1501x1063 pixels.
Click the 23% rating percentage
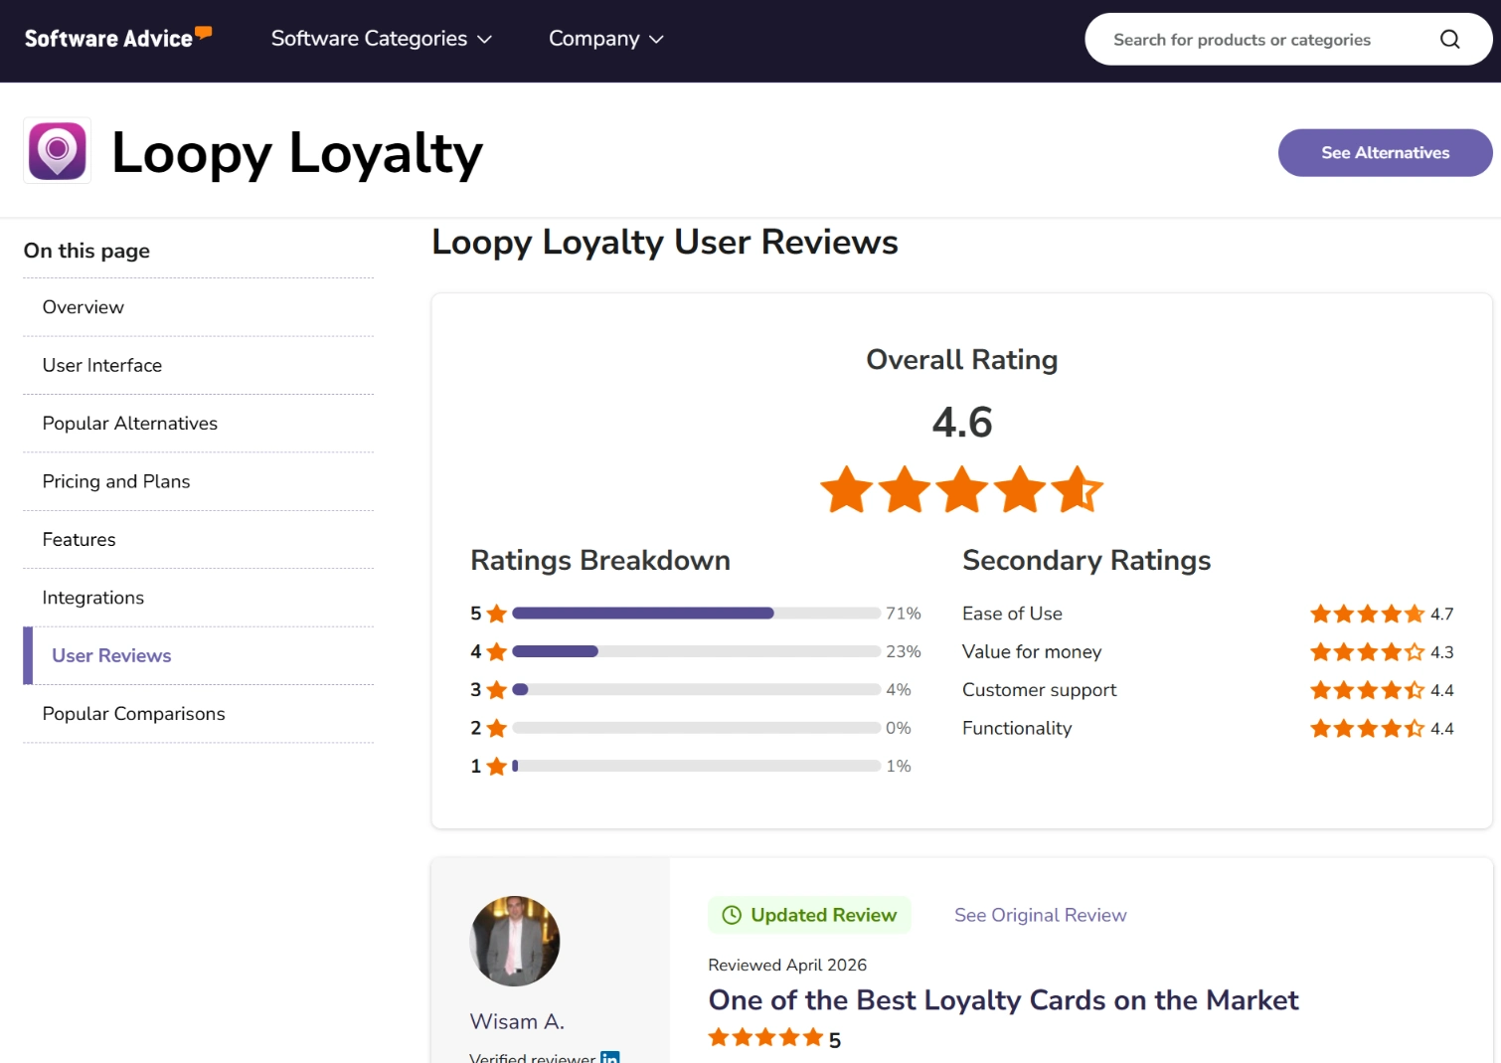point(904,651)
